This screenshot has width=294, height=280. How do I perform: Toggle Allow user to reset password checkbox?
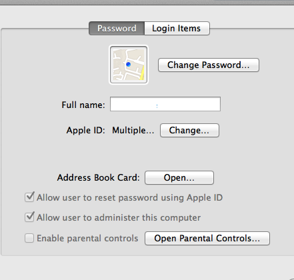29,197
